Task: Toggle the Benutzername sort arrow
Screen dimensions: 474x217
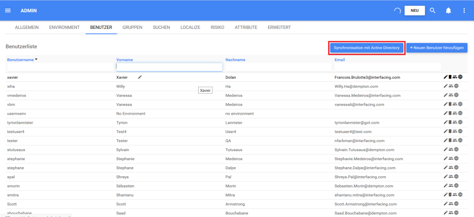Action: [x=36, y=60]
